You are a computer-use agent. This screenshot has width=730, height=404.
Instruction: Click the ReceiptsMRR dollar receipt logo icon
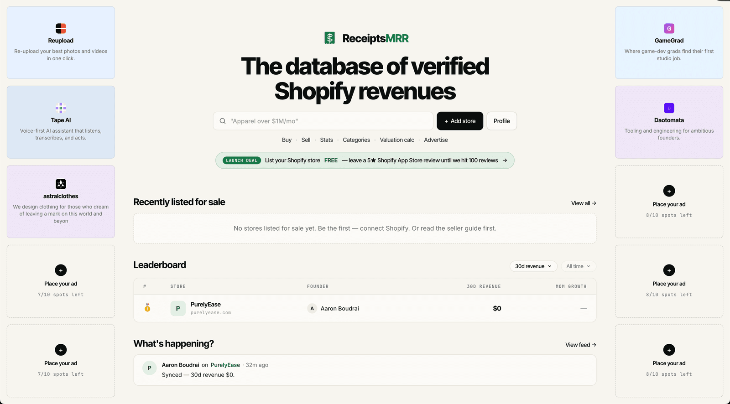click(330, 38)
